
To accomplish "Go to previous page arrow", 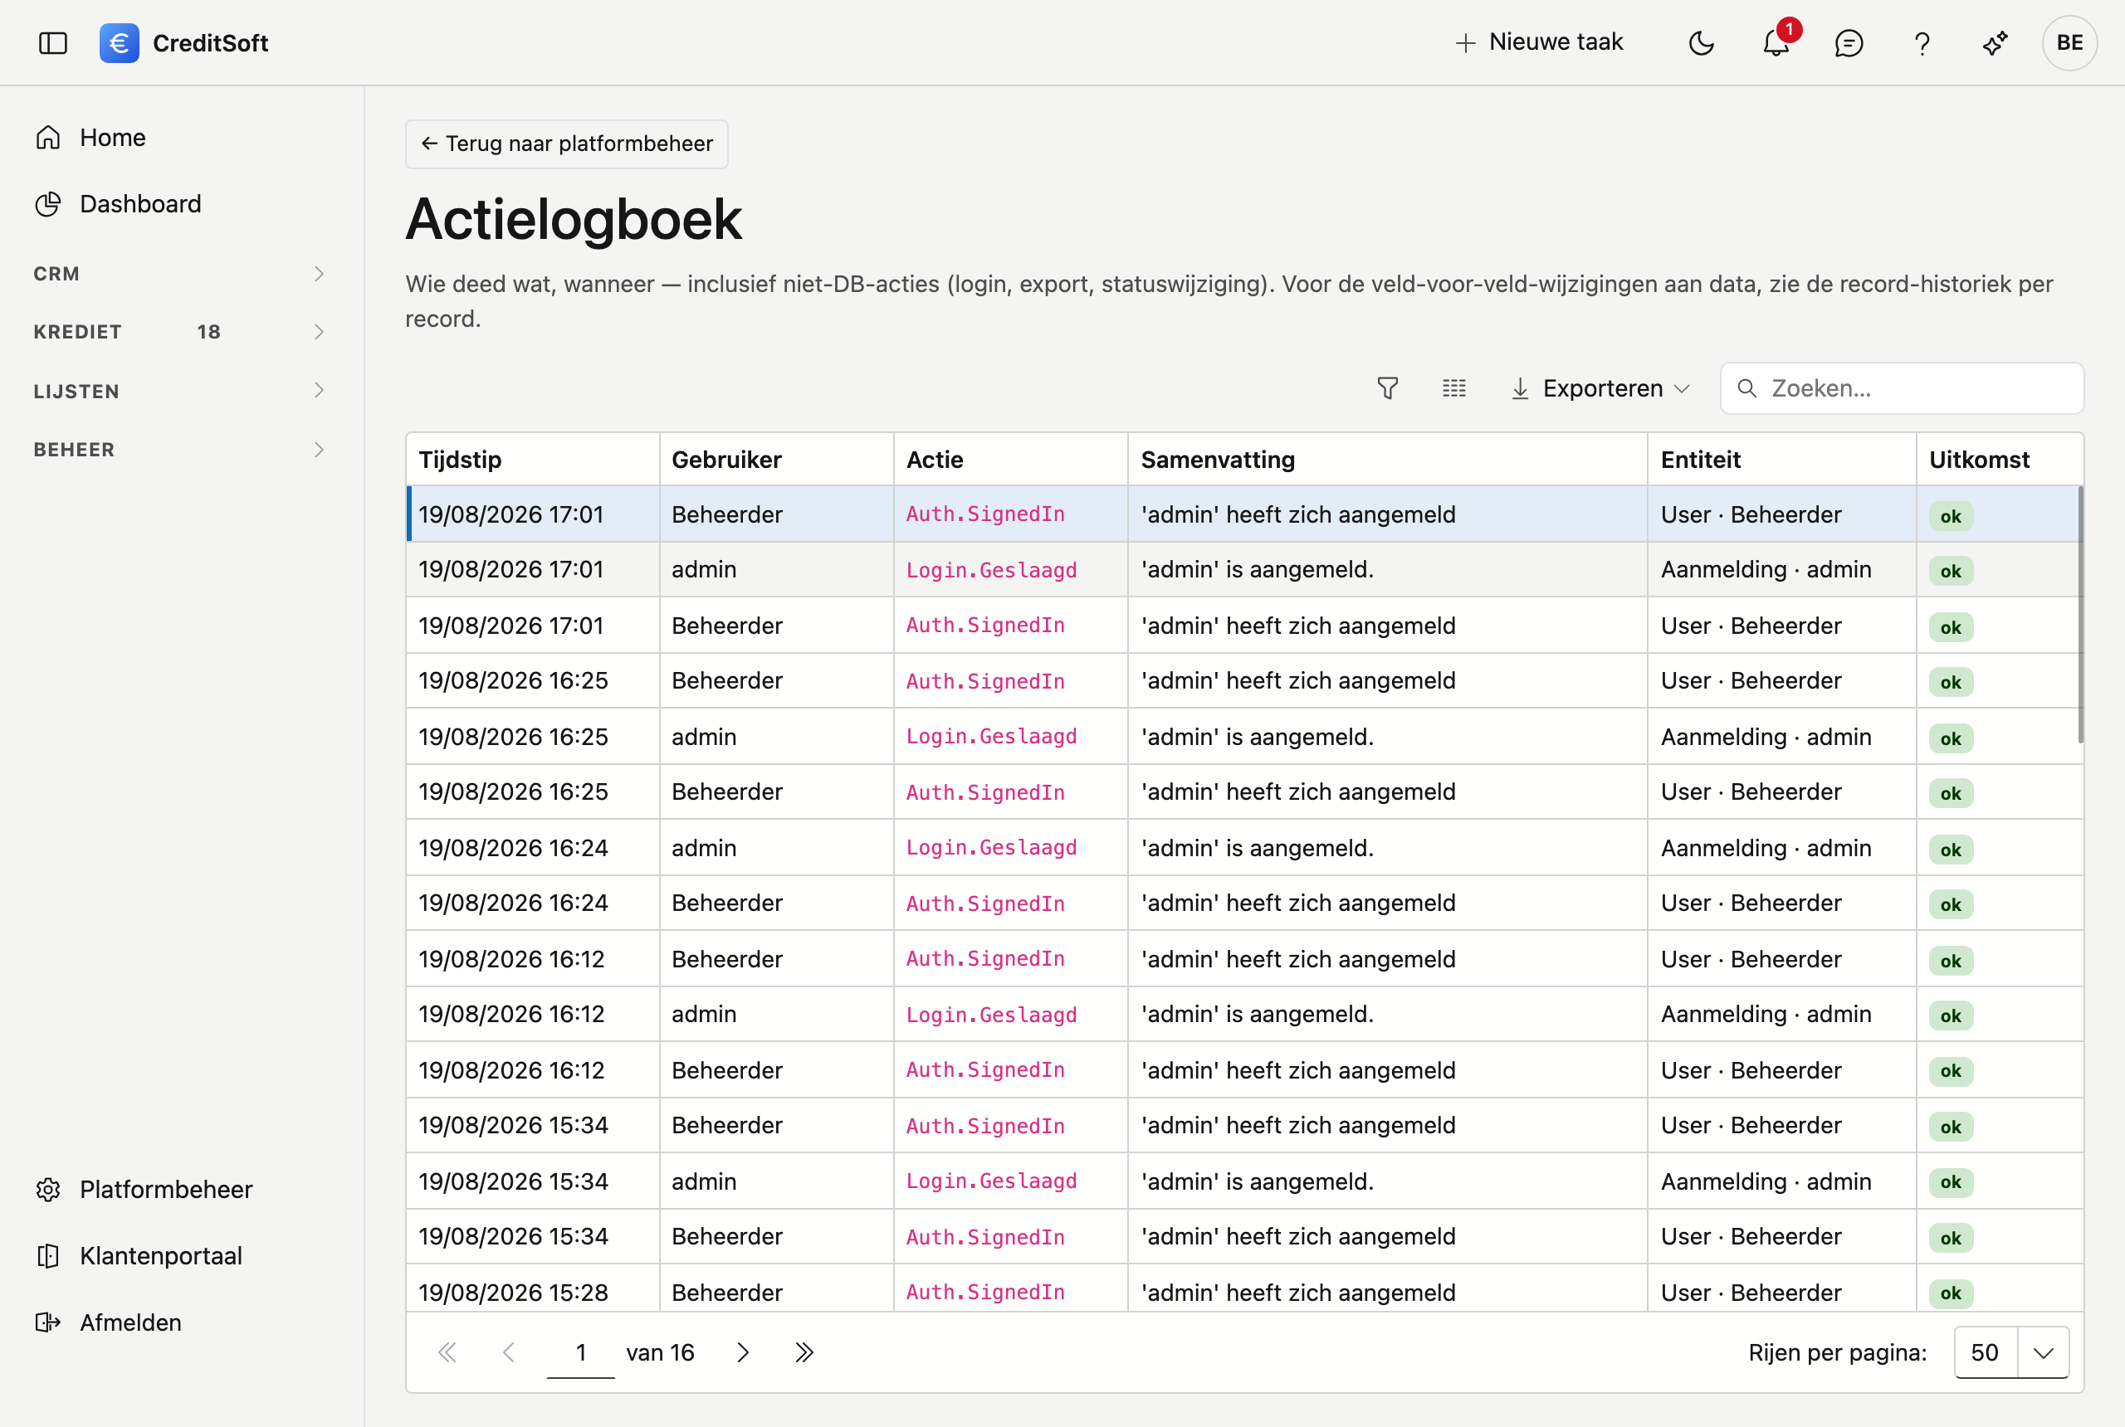I will pos(509,1352).
